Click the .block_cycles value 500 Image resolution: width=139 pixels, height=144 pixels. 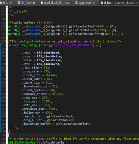(x=51, y=90)
